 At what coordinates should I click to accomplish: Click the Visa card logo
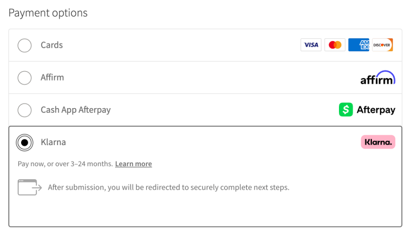tap(311, 45)
